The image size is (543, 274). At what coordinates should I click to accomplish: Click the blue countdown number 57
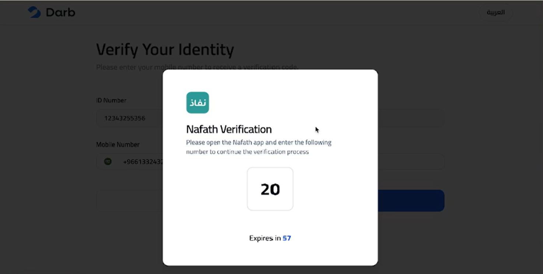(287, 238)
